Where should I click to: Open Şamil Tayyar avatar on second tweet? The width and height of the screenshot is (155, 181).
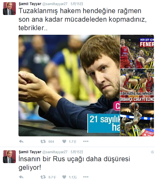click(x=9, y=157)
